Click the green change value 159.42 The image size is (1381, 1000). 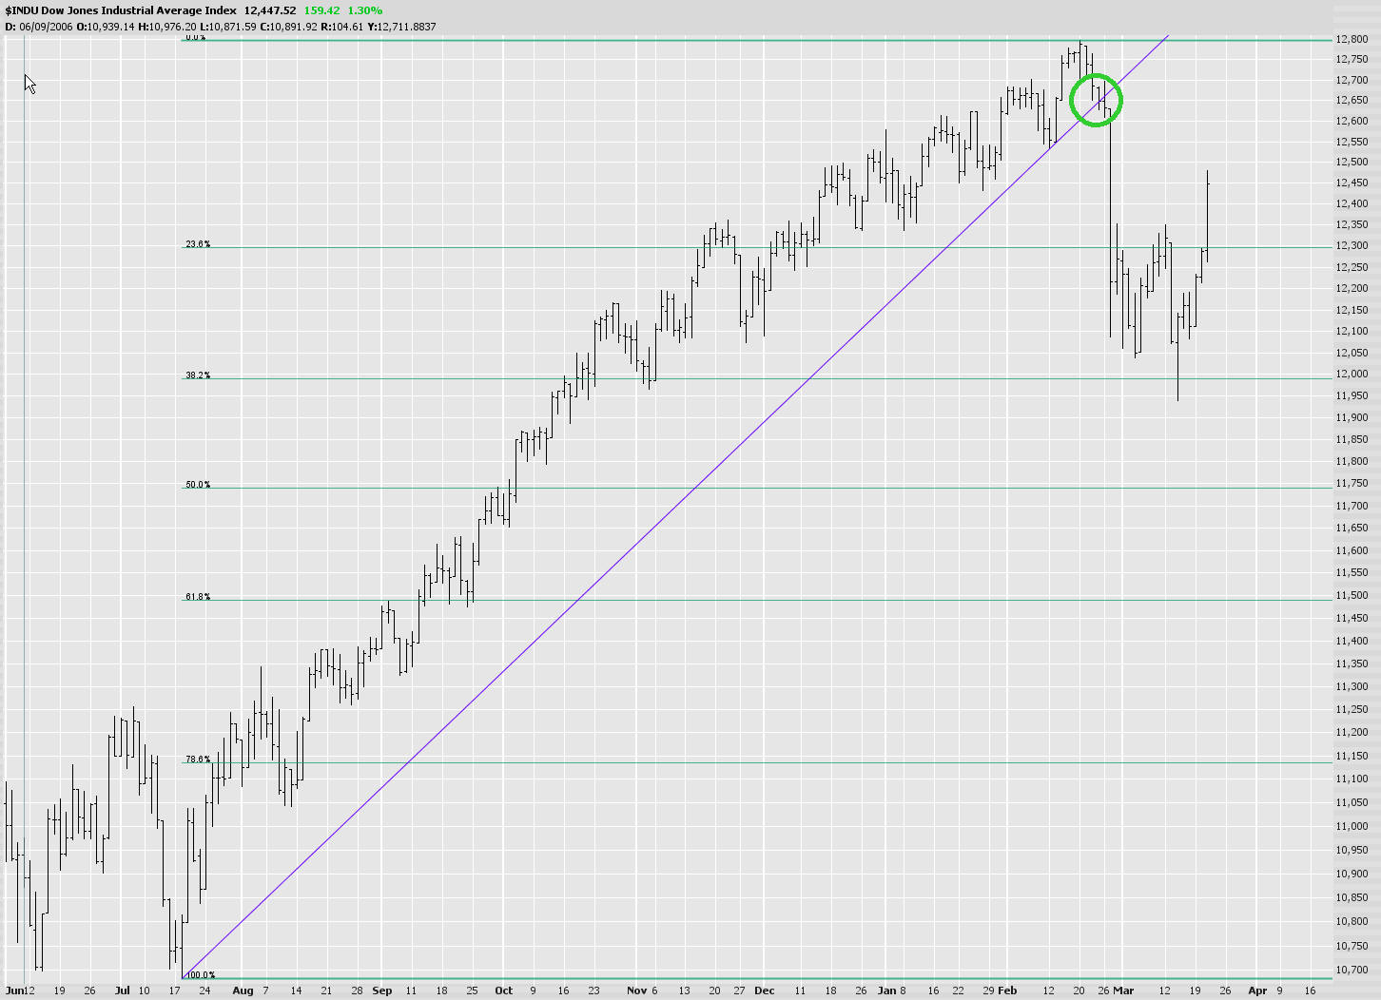[x=321, y=10]
